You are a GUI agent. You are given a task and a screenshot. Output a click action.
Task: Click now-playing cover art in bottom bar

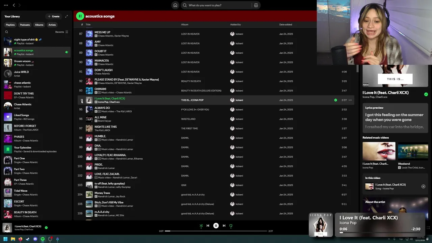(x=7, y=227)
